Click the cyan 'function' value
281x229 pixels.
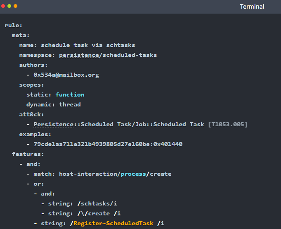click(x=70, y=94)
